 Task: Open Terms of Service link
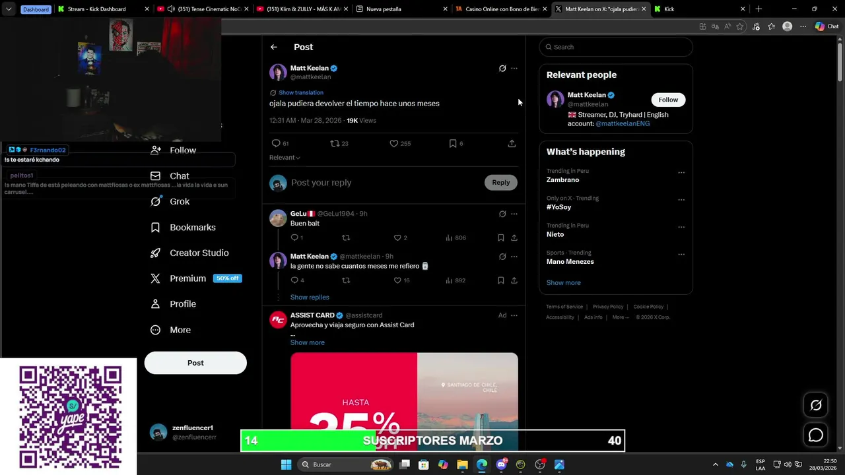coord(564,307)
